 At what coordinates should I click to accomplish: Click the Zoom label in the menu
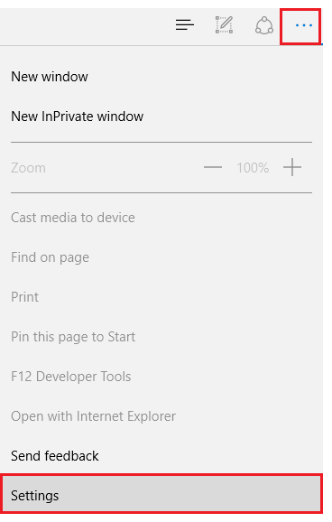click(x=28, y=168)
